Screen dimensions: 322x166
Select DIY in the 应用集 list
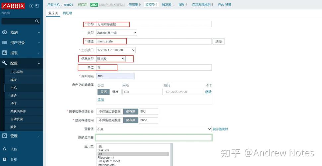click(x=133, y=154)
